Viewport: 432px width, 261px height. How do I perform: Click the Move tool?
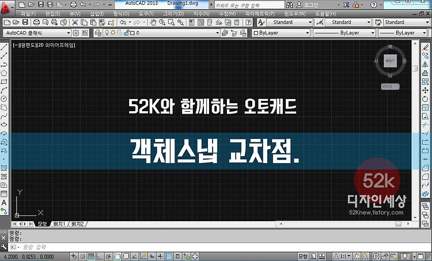point(426,90)
